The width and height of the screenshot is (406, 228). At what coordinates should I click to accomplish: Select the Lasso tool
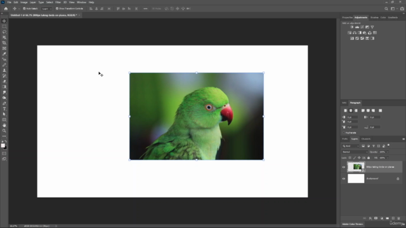(x=4, y=32)
